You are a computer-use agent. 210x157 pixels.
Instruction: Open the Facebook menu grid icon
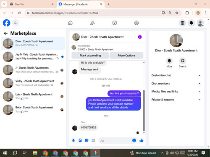[182, 23]
